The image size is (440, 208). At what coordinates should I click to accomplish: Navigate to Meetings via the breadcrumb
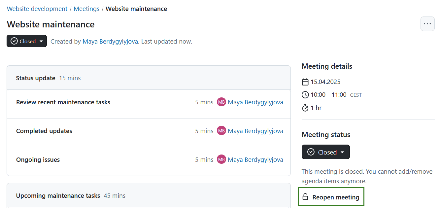point(86,9)
